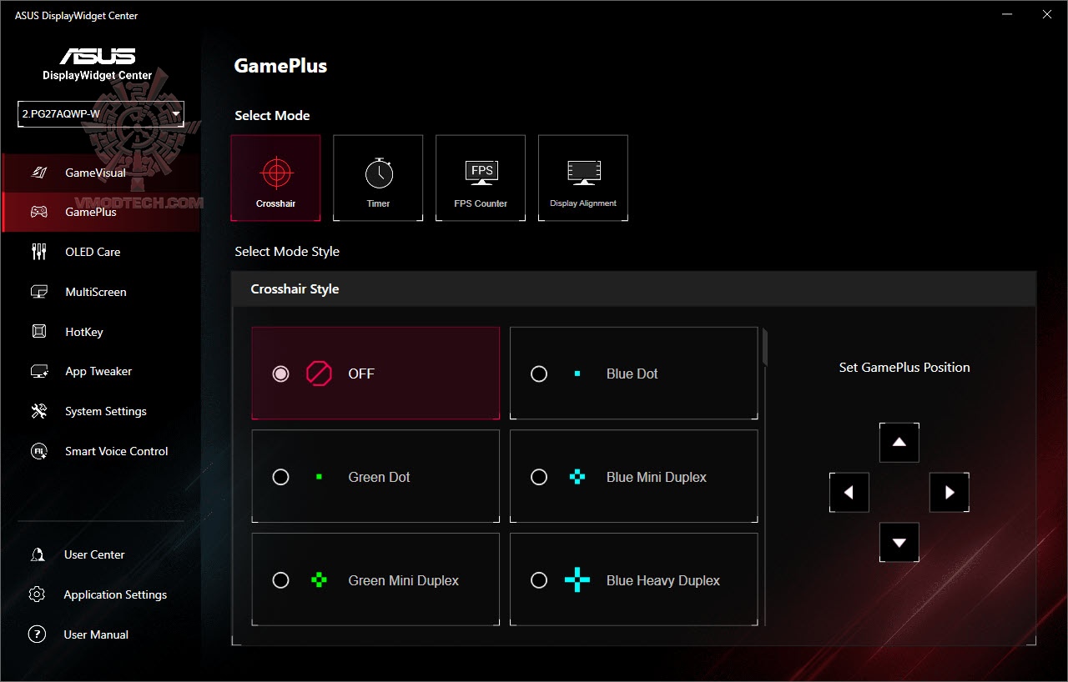This screenshot has width=1068, height=682.
Task: Click the Application Settings gear icon
Action: (37, 594)
